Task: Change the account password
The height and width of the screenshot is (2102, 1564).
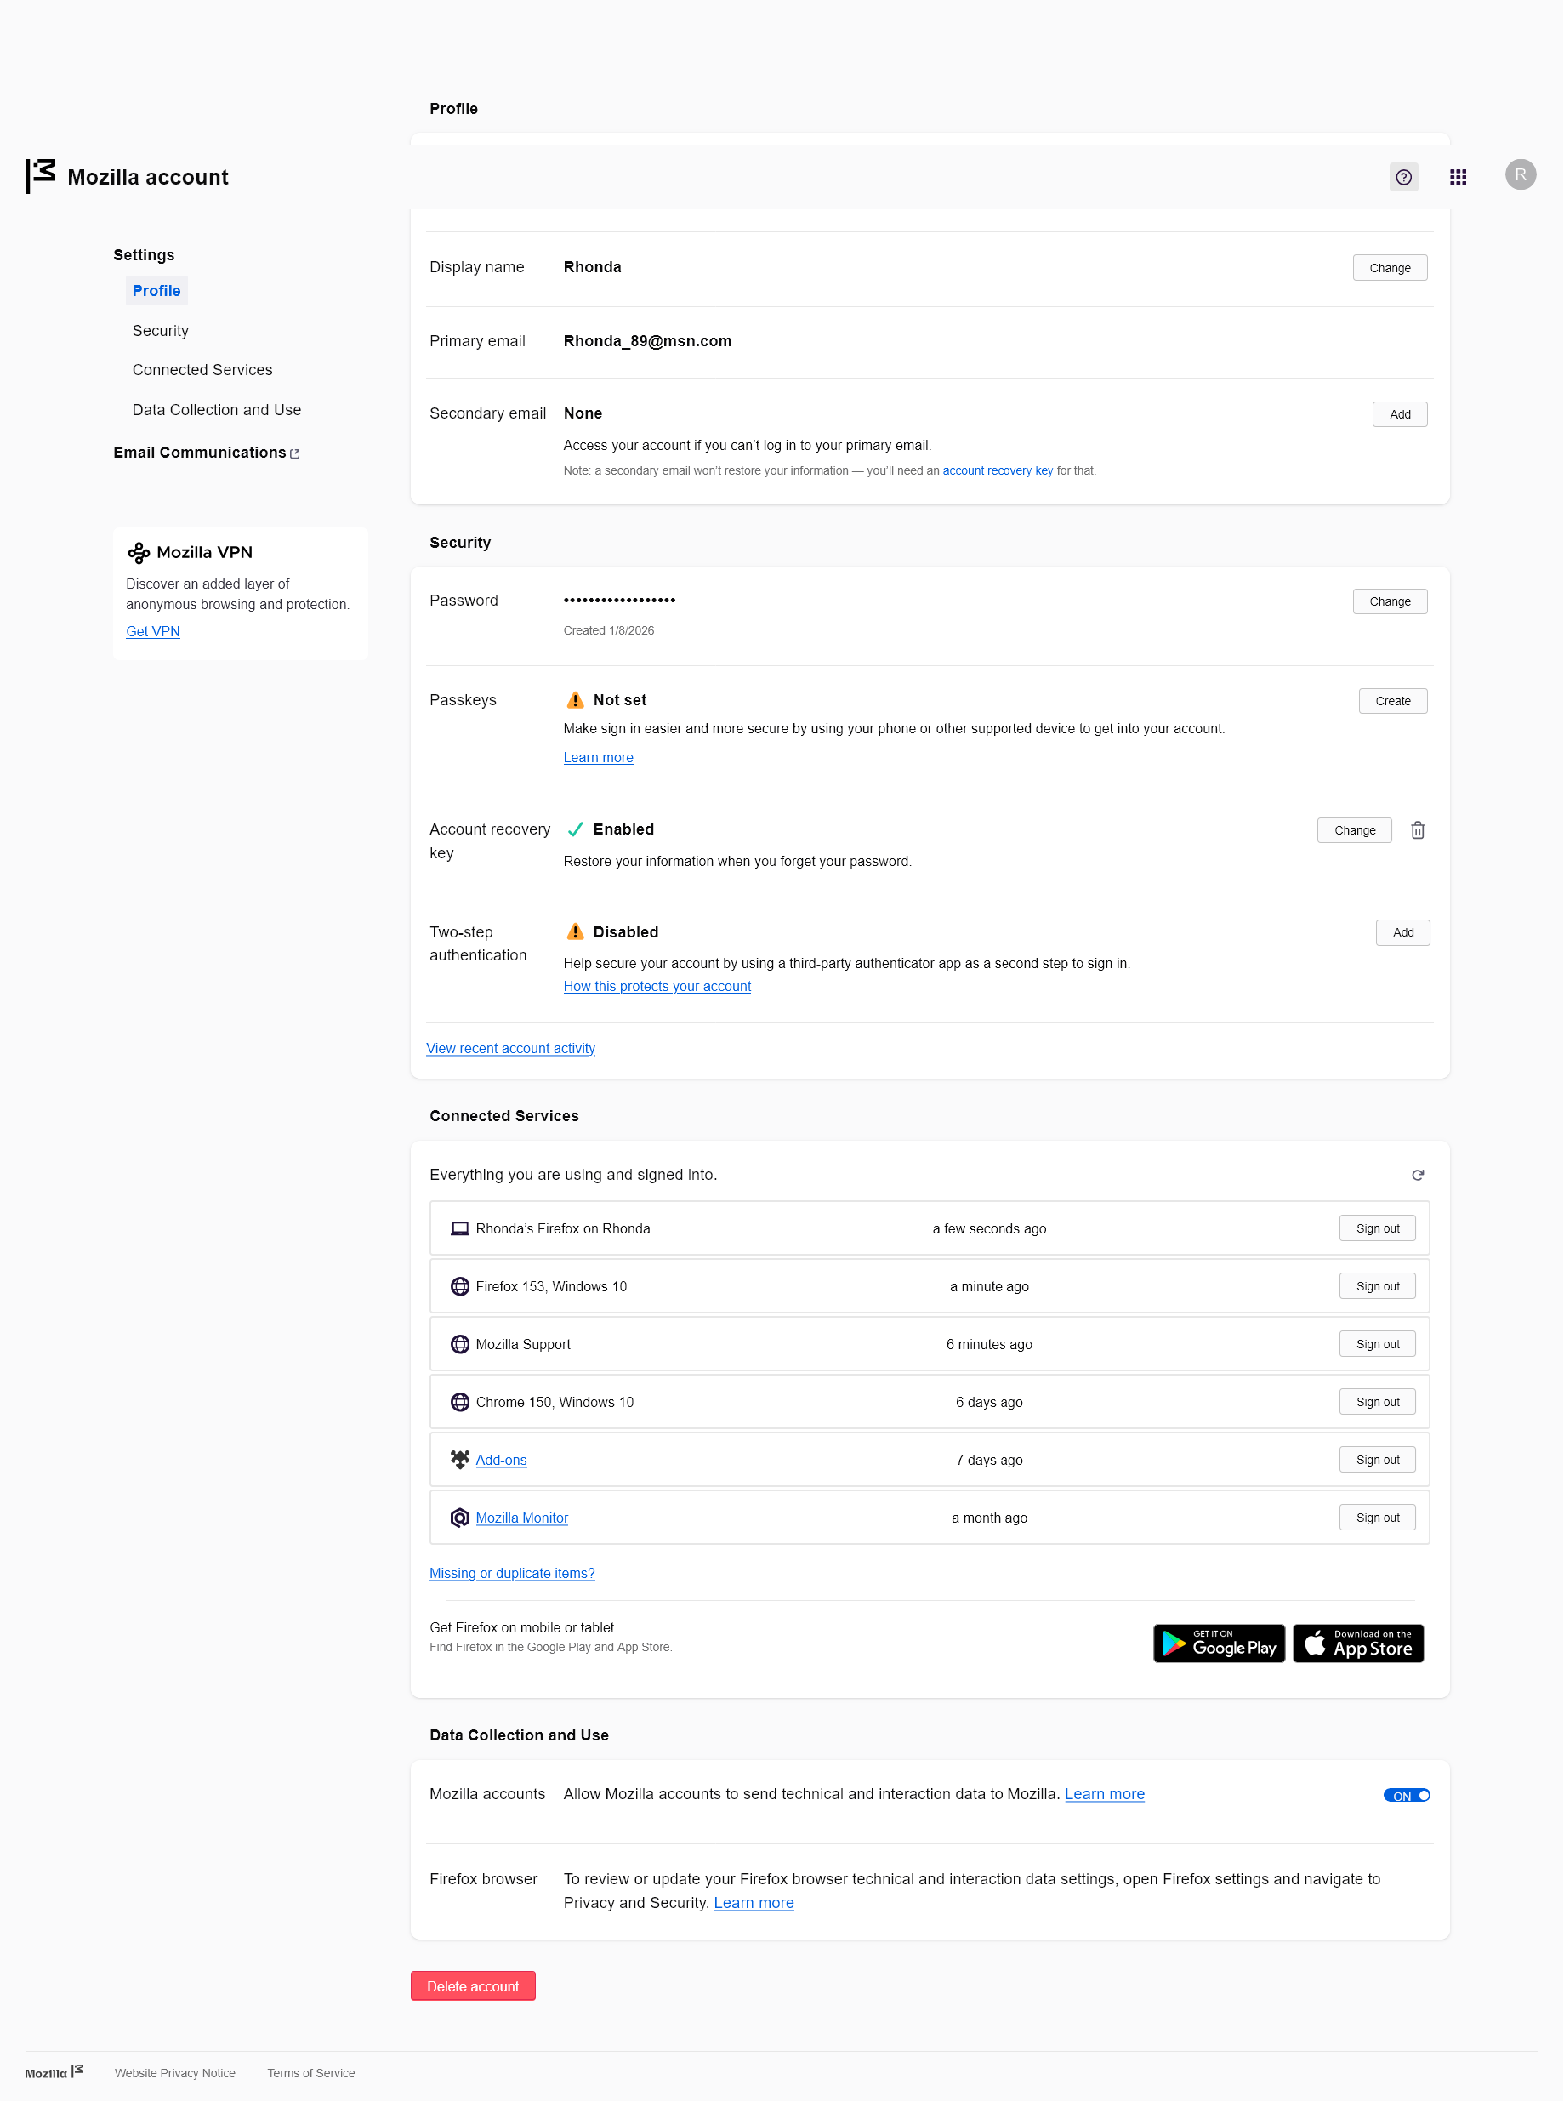Action: point(1389,601)
